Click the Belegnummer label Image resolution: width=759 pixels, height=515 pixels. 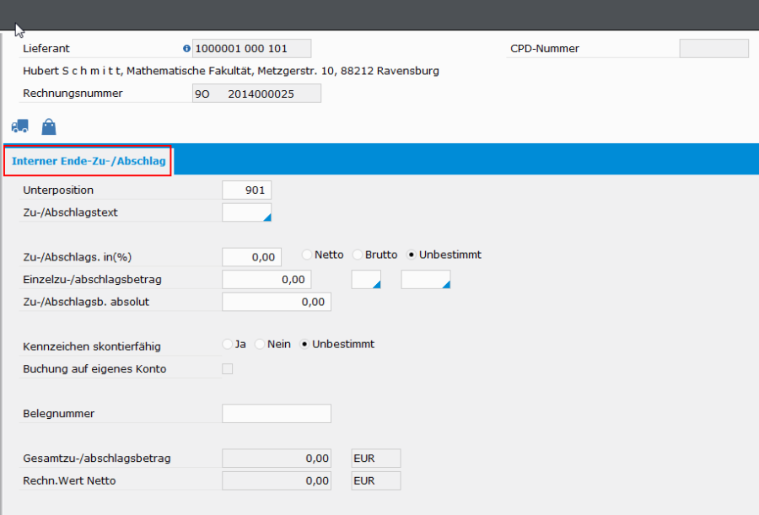pyautogui.click(x=58, y=414)
